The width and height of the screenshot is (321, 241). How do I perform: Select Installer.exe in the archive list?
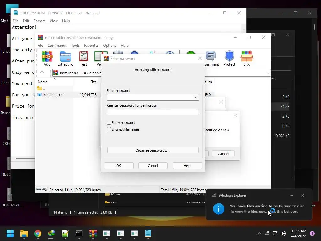(x=53, y=95)
